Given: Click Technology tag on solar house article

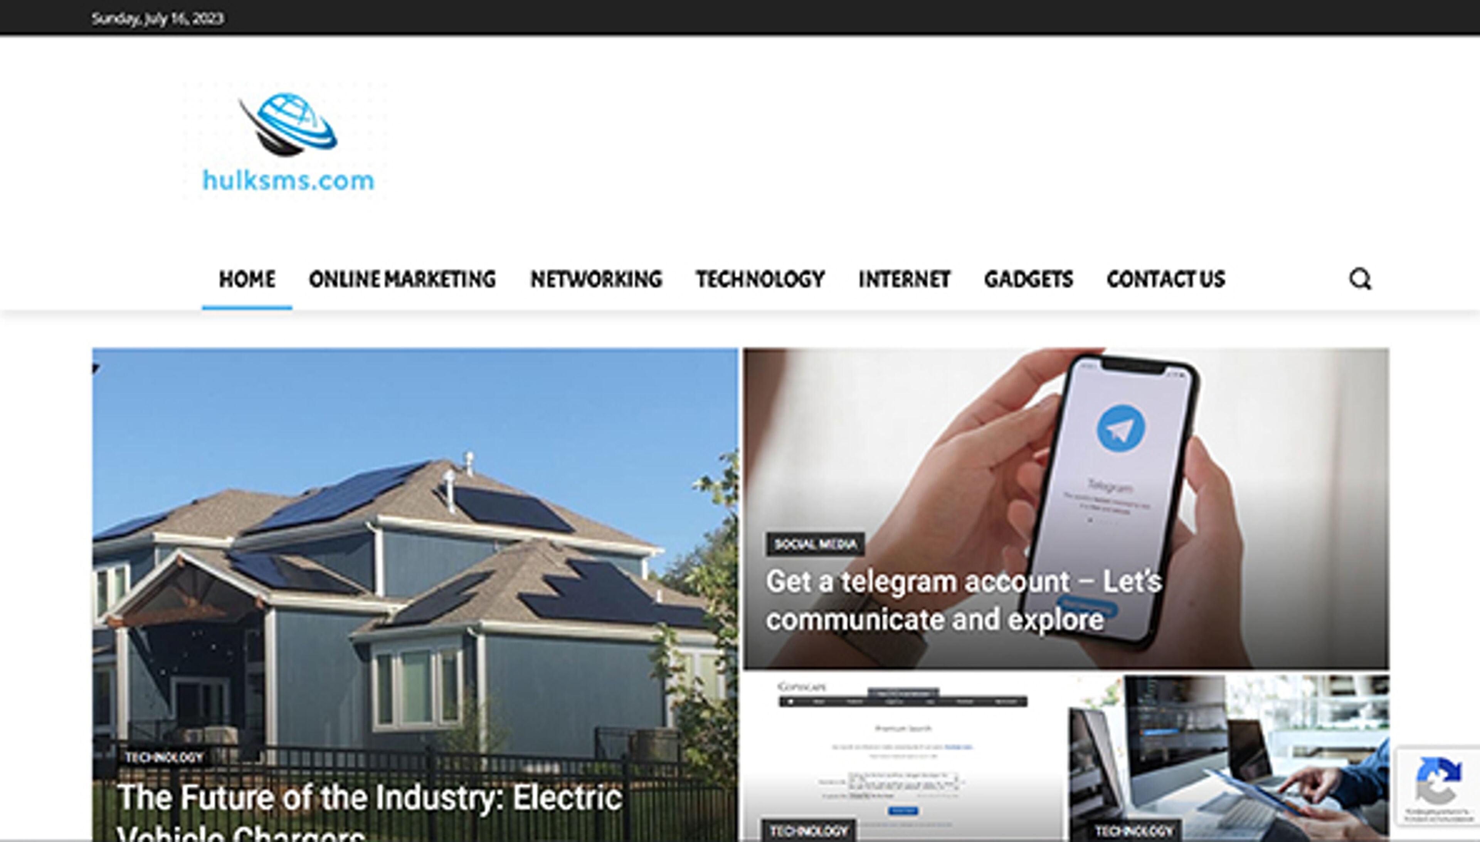Looking at the screenshot, I should 164,758.
